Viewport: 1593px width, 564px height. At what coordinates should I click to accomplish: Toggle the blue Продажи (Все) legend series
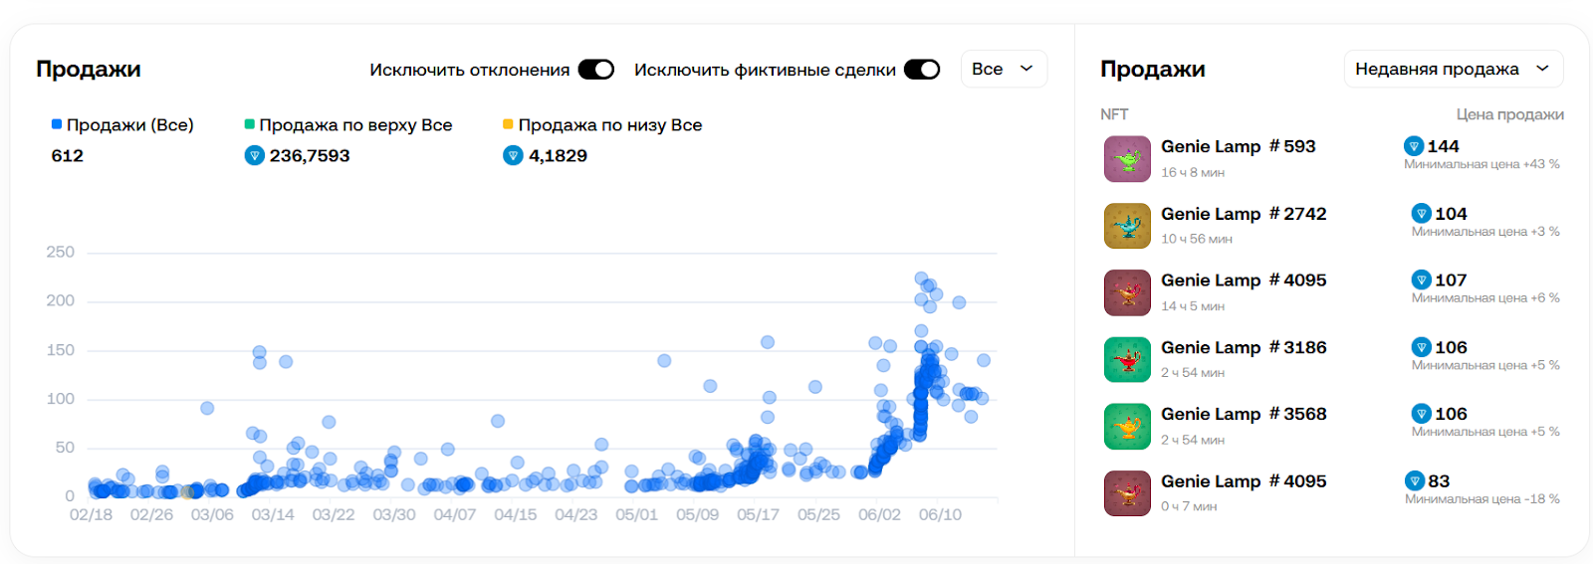(122, 125)
